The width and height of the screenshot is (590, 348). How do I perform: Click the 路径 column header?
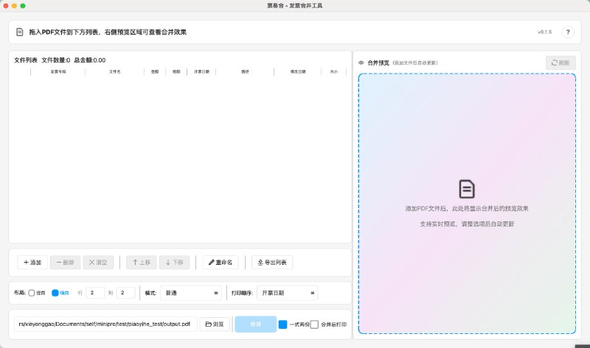pyautogui.click(x=245, y=71)
